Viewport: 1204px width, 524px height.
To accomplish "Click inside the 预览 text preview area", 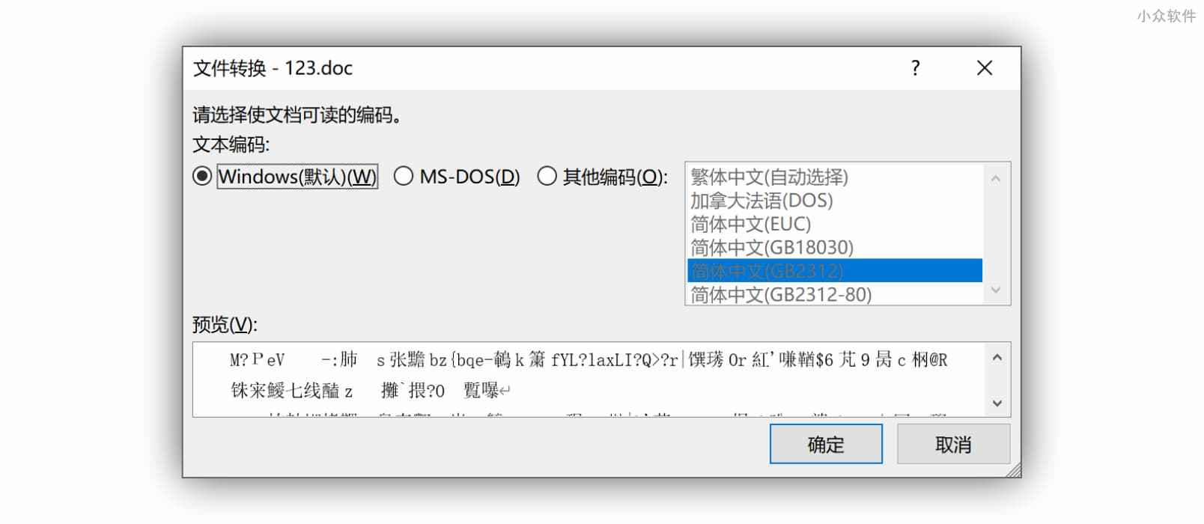I will point(588,380).
